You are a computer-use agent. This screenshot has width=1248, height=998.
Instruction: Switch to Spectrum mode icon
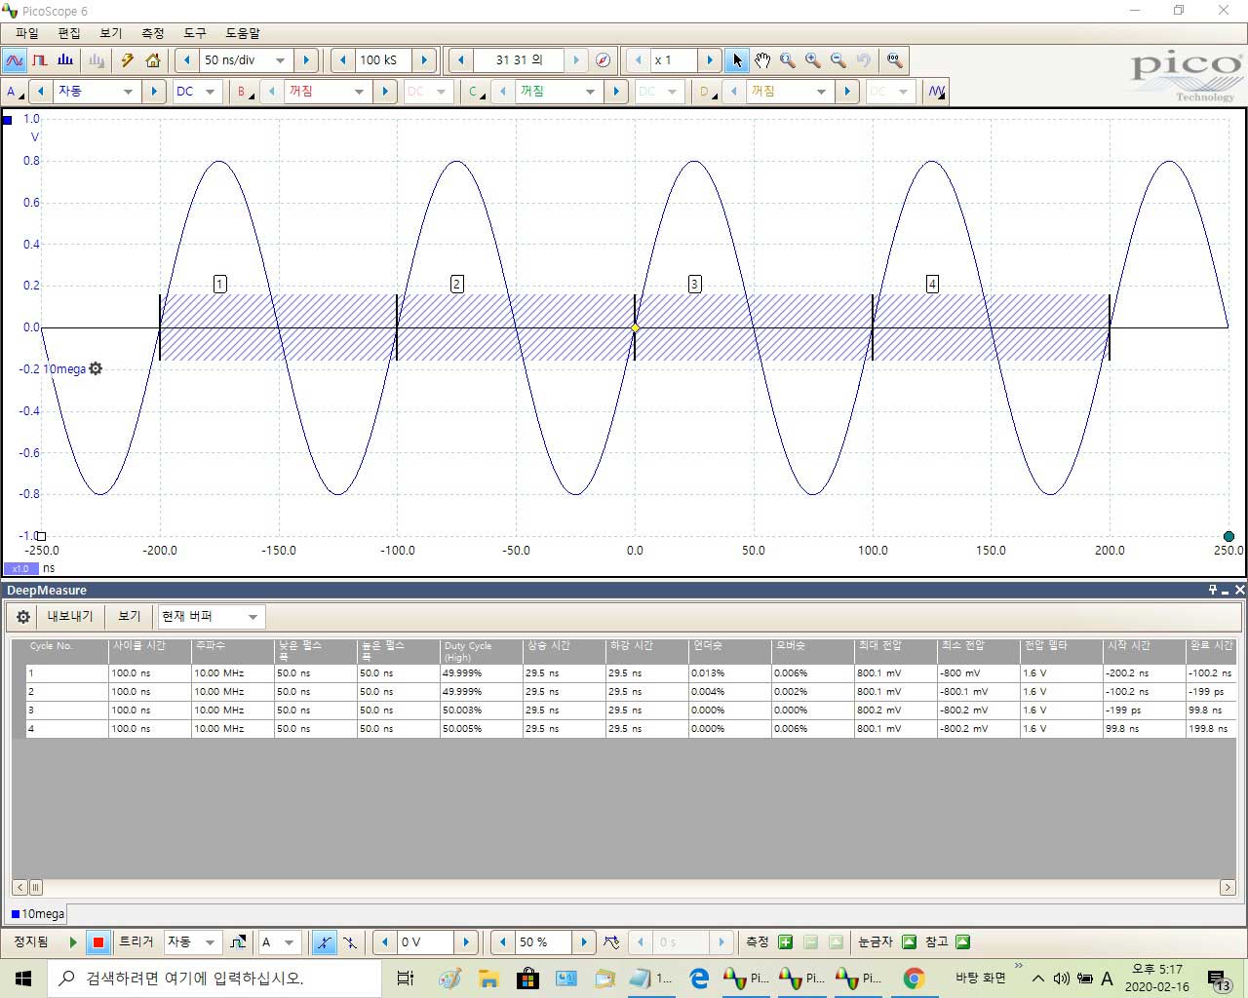[65, 60]
